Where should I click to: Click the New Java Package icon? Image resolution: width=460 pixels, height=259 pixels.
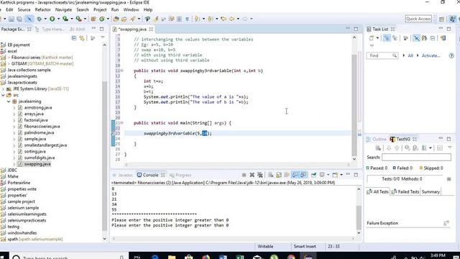[x=93, y=19]
